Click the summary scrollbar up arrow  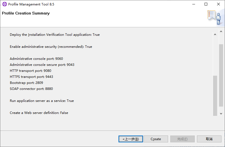point(215,35)
